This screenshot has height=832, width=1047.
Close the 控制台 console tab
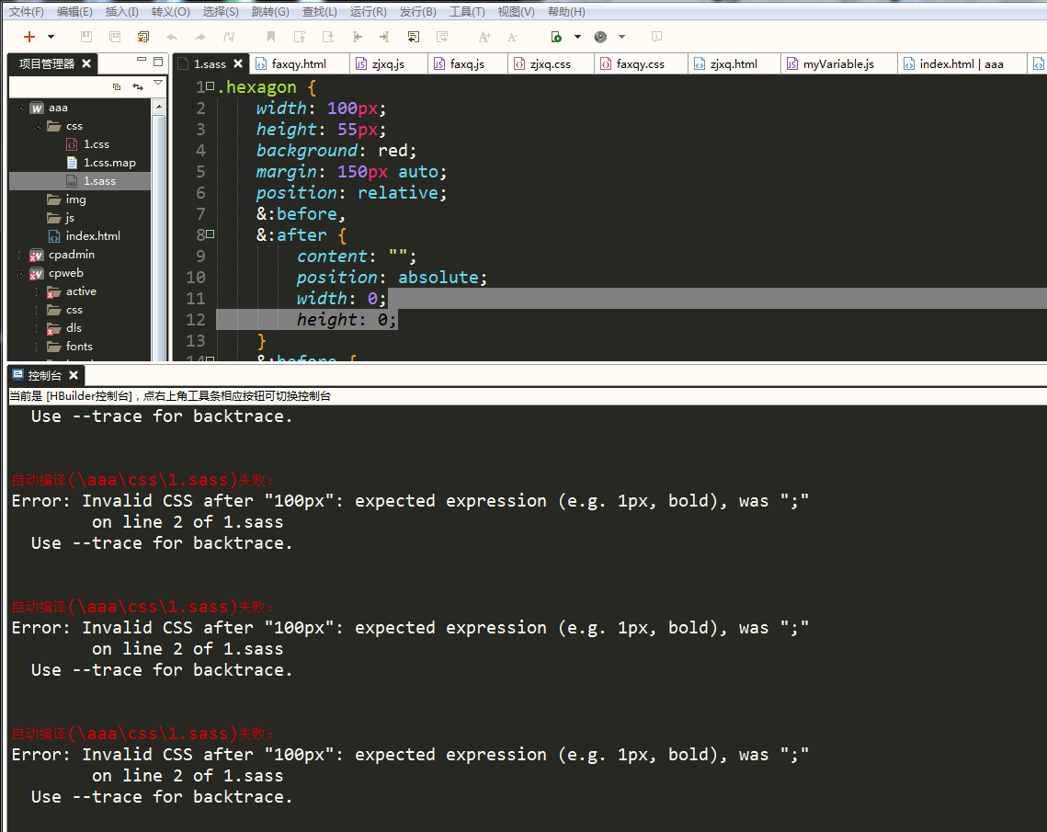coord(74,375)
